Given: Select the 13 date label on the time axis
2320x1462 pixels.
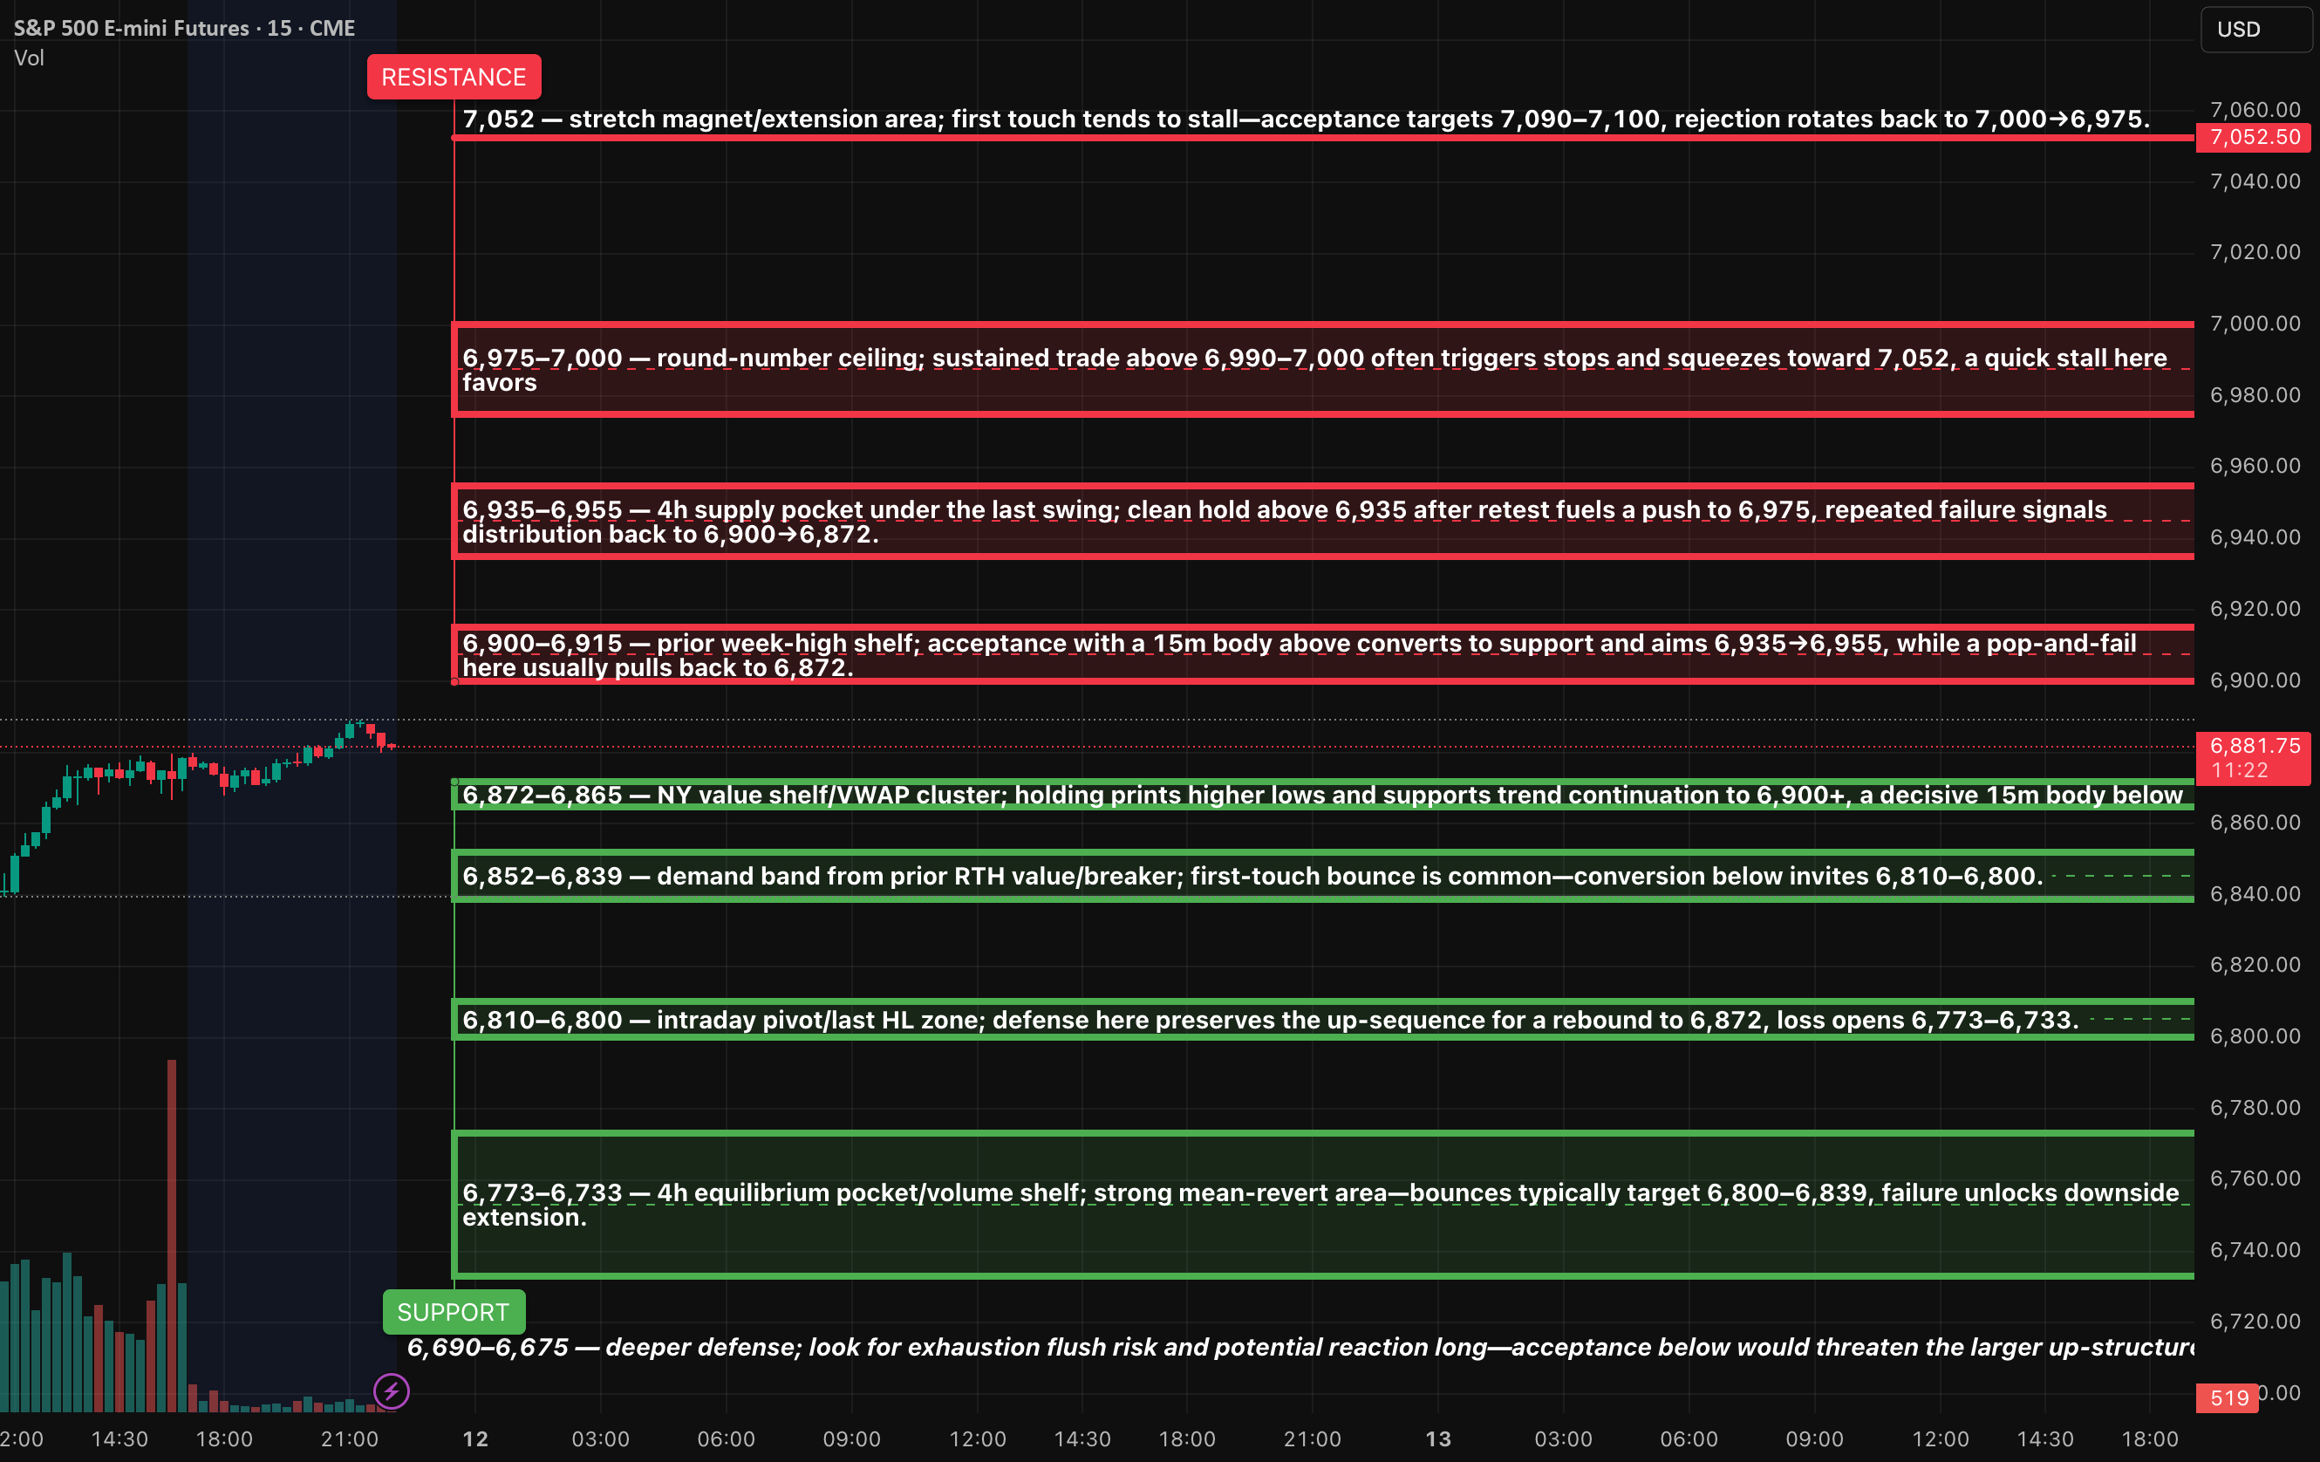Looking at the screenshot, I should [x=1437, y=1438].
